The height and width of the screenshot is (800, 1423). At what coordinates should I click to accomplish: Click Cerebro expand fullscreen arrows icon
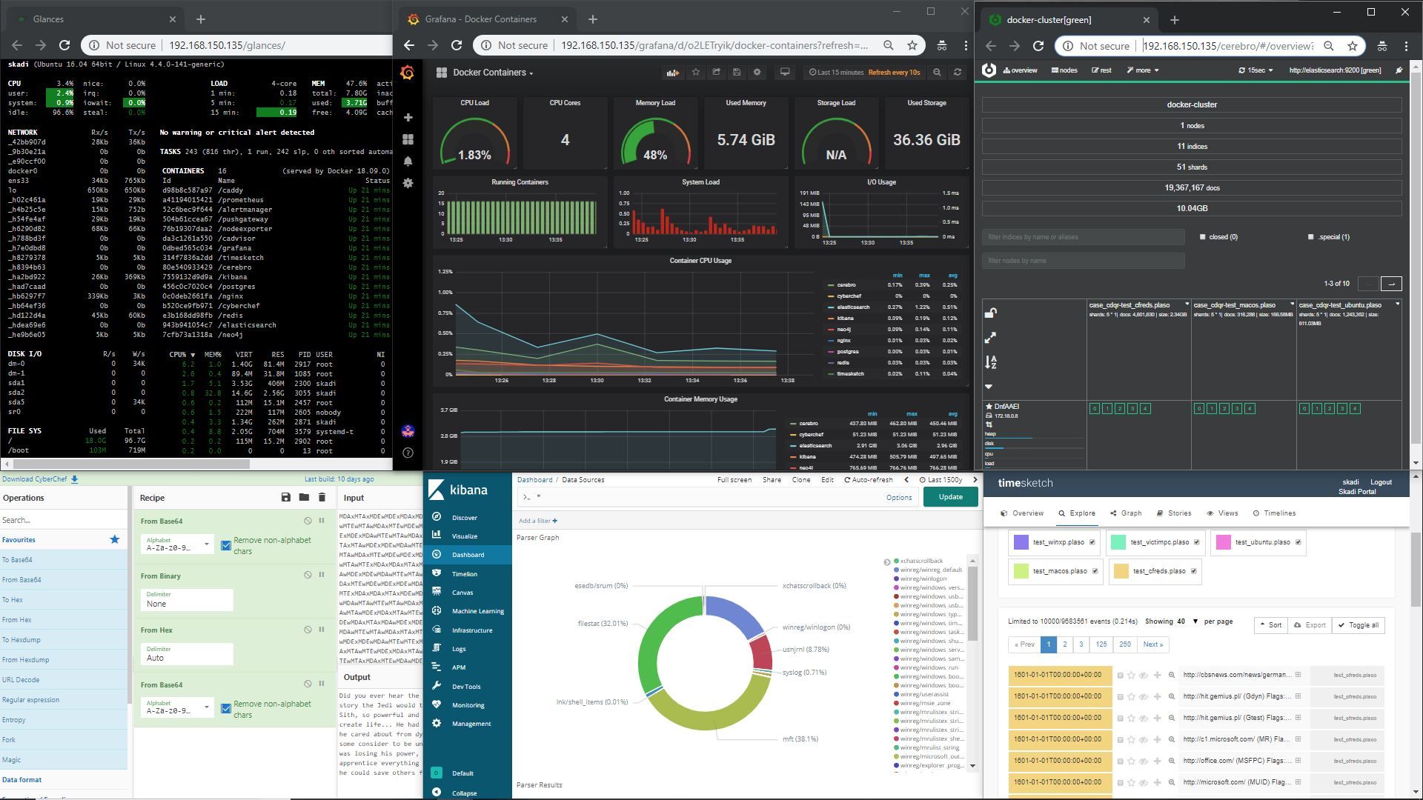[x=990, y=338]
